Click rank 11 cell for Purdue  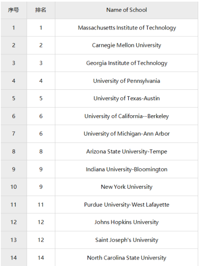coord(41,205)
